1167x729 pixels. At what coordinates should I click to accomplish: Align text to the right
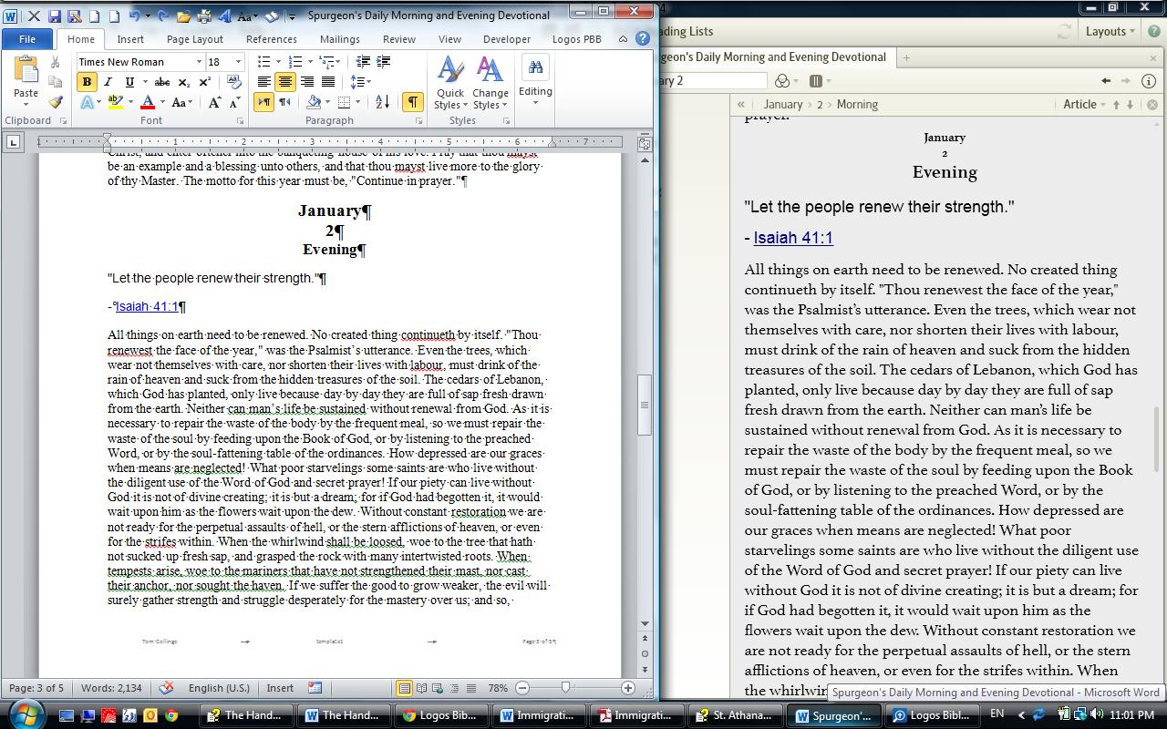[306, 82]
